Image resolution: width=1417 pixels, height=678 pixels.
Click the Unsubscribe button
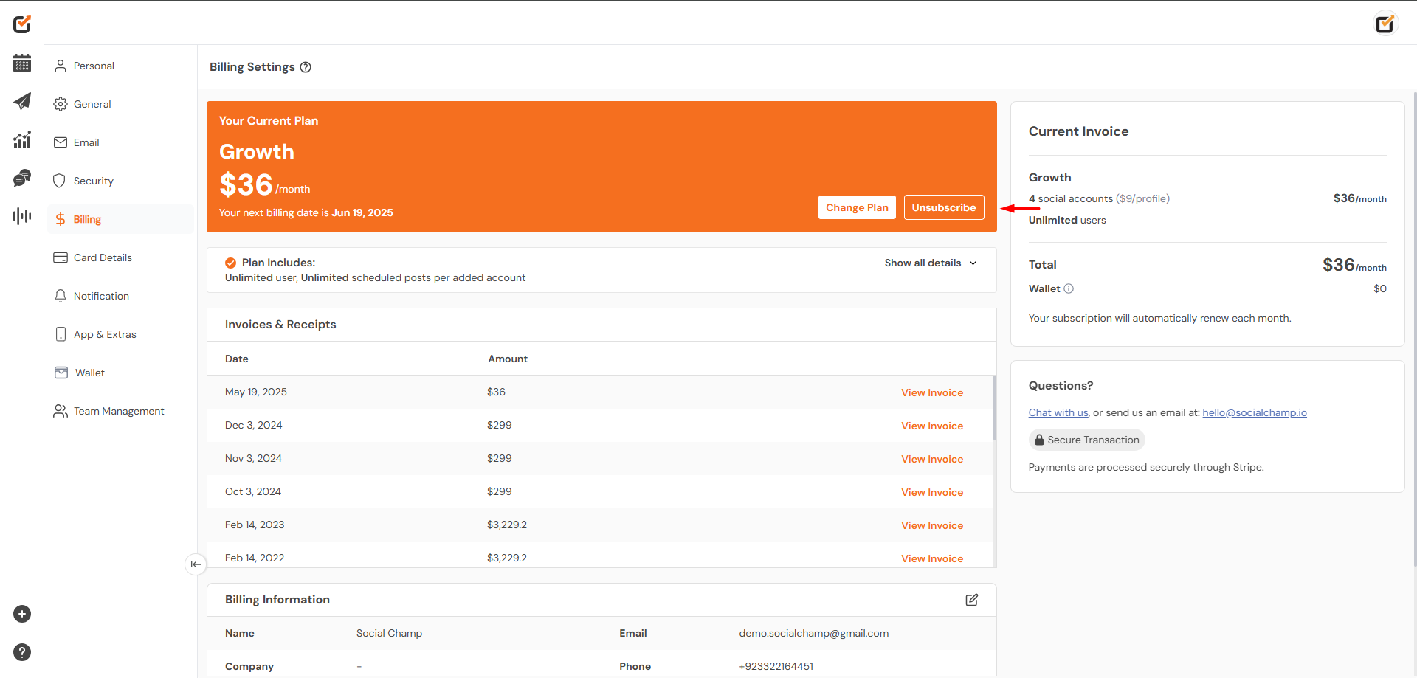coord(944,207)
